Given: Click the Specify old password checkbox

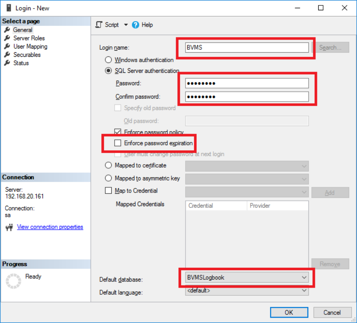Looking at the screenshot, I should [118, 108].
